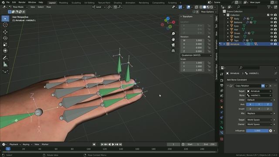Viewport: 279px width, 157px height.
Task: Select the Breakdowner pose tool
Action: point(5,72)
